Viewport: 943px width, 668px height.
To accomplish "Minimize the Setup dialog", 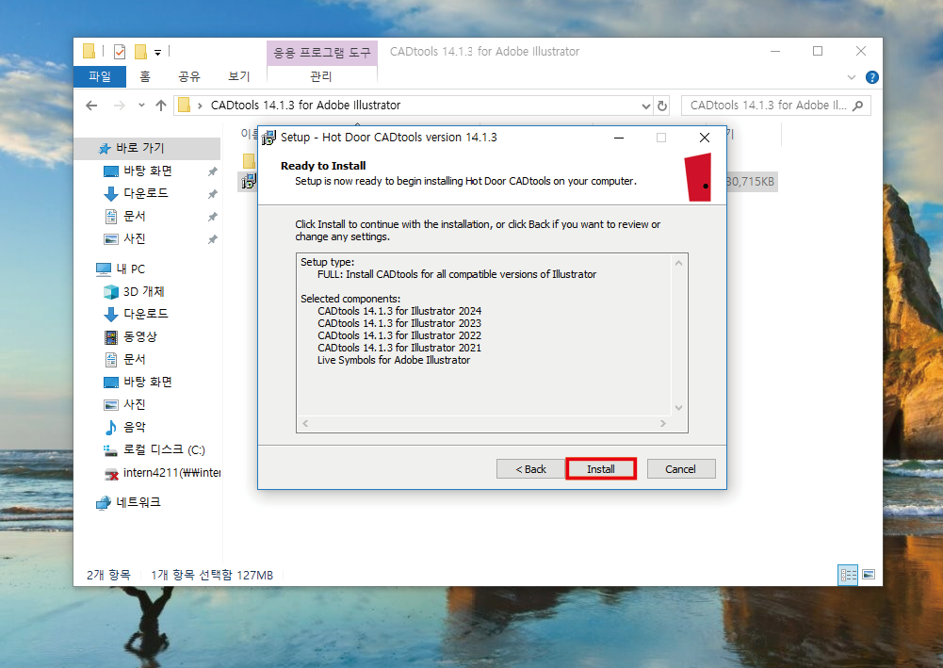I will click(619, 138).
